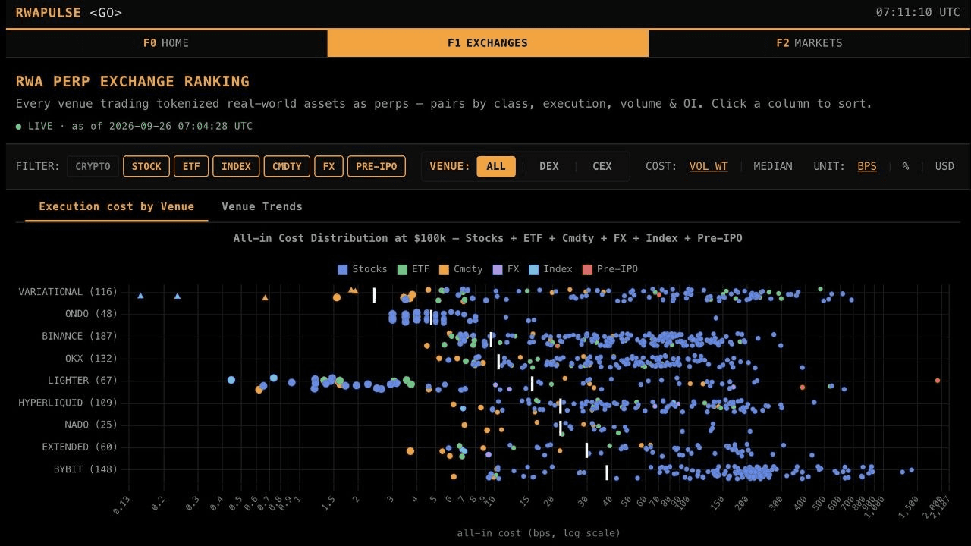Go to F0 HOME tab

point(166,43)
